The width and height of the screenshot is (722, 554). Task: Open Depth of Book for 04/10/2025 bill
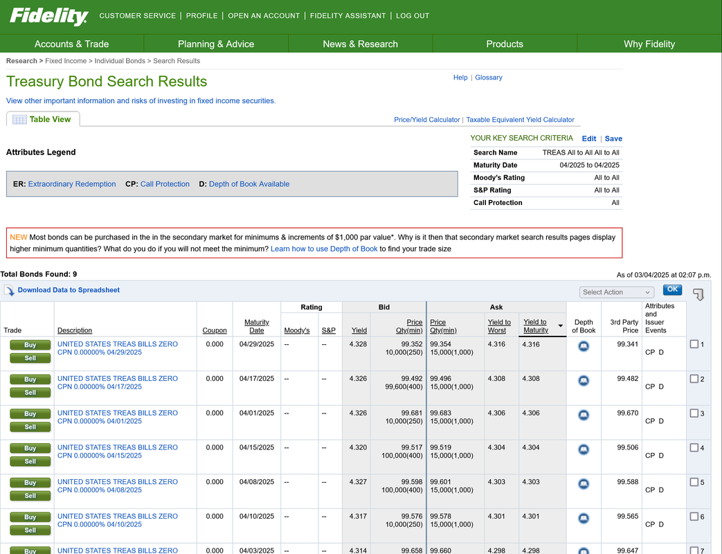click(584, 518)
